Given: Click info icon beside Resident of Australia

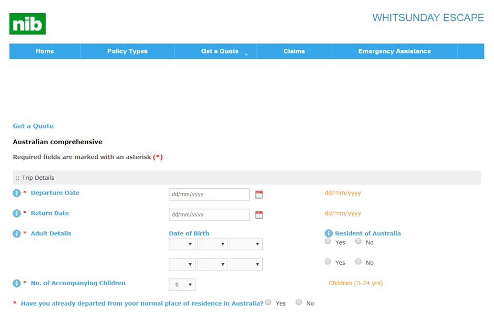Looking at the screenshot, I should pos(329,234).
